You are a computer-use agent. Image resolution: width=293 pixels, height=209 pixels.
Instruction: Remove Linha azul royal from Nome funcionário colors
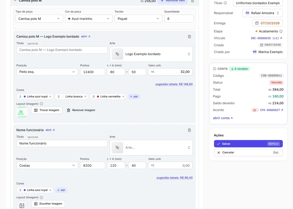[50, 190]
